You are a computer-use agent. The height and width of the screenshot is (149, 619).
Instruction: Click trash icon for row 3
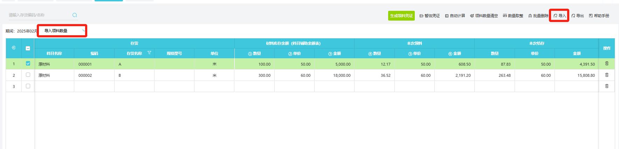pyautogui.click(x=607, y=86)
